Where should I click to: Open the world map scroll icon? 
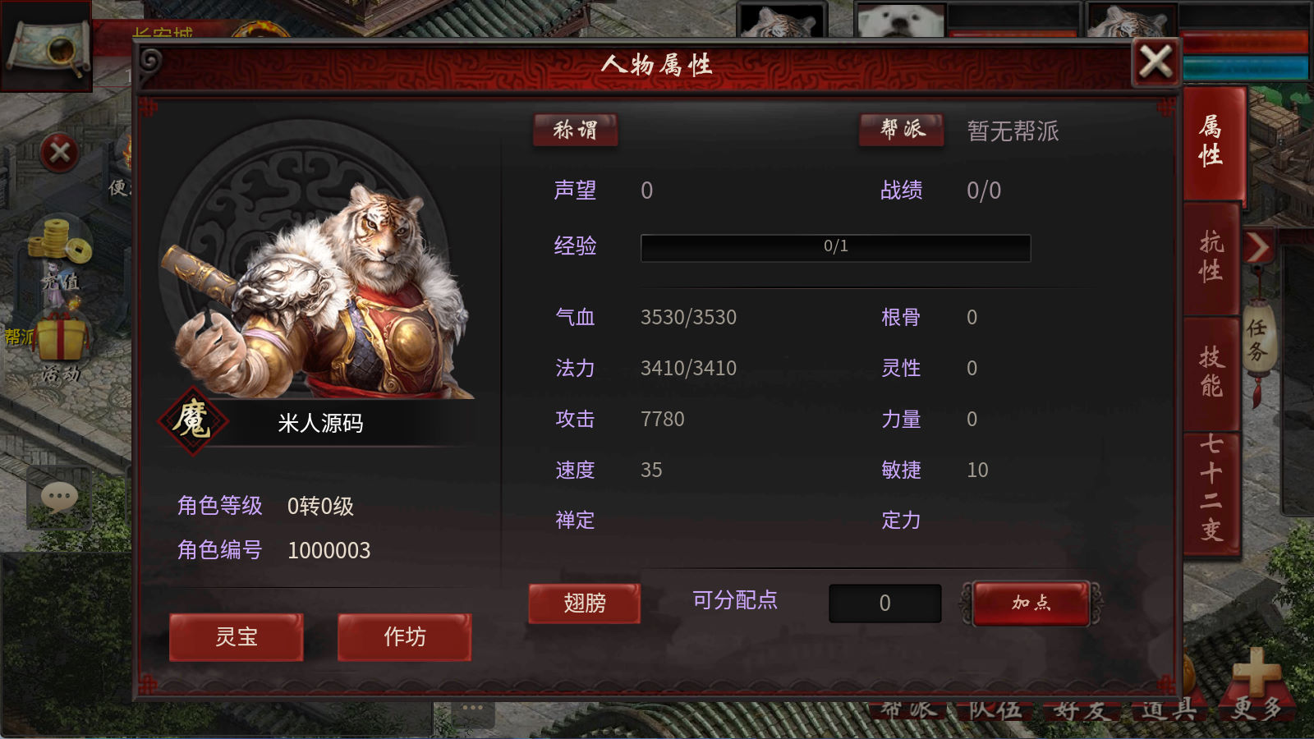coord(46,47)
